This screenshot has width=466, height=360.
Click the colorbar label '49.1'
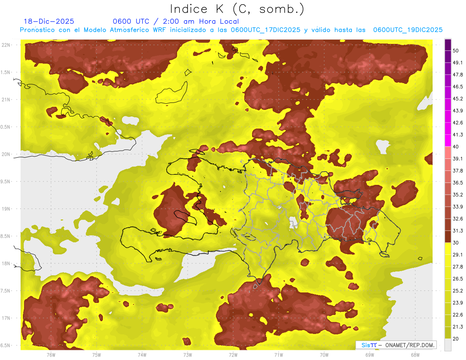click(x=457, y=63)
